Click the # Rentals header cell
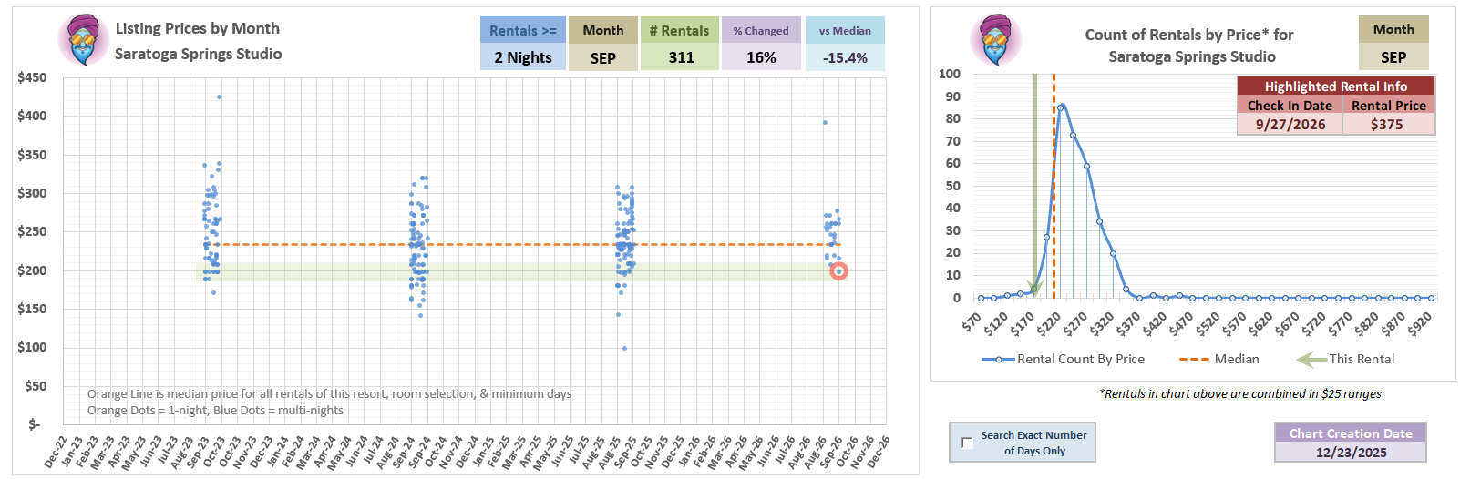 pyautogui.click(x=679, y=30)
